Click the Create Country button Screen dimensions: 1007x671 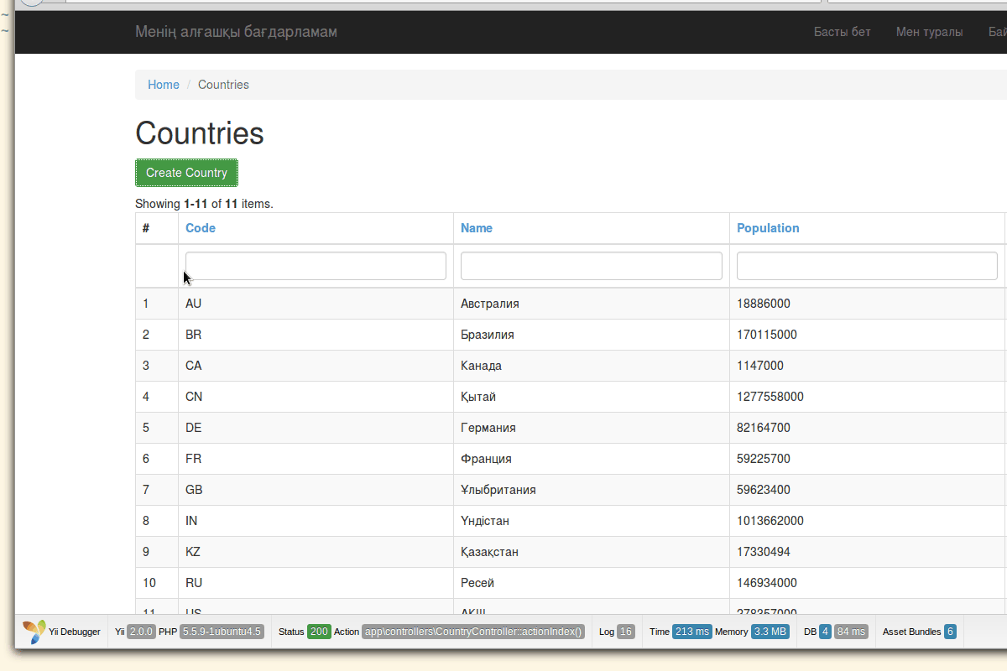tap(186, 173)
